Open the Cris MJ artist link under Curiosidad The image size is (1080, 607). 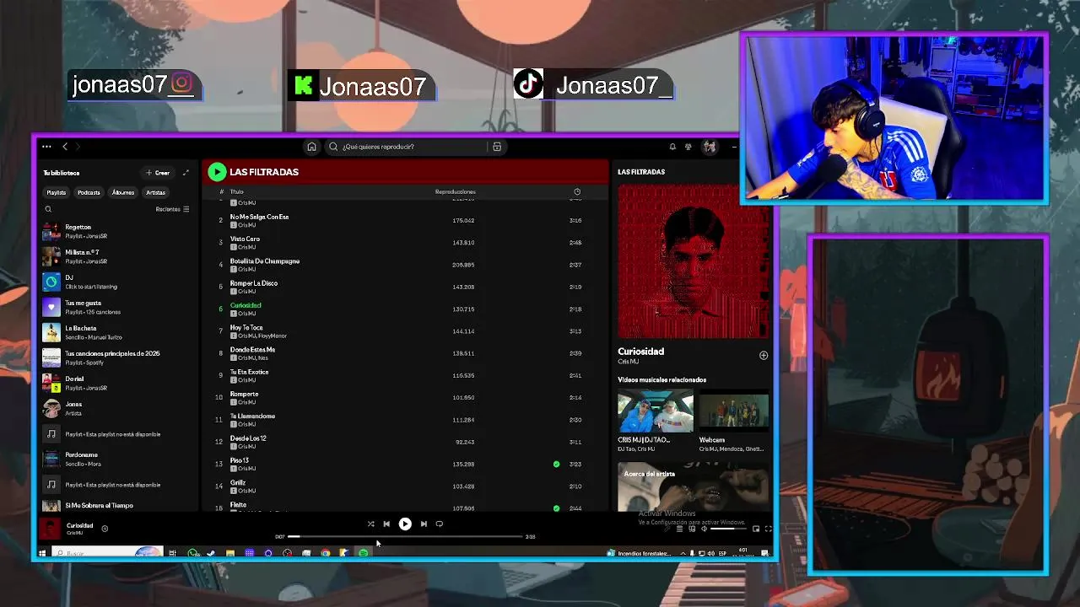click(628, 362)
